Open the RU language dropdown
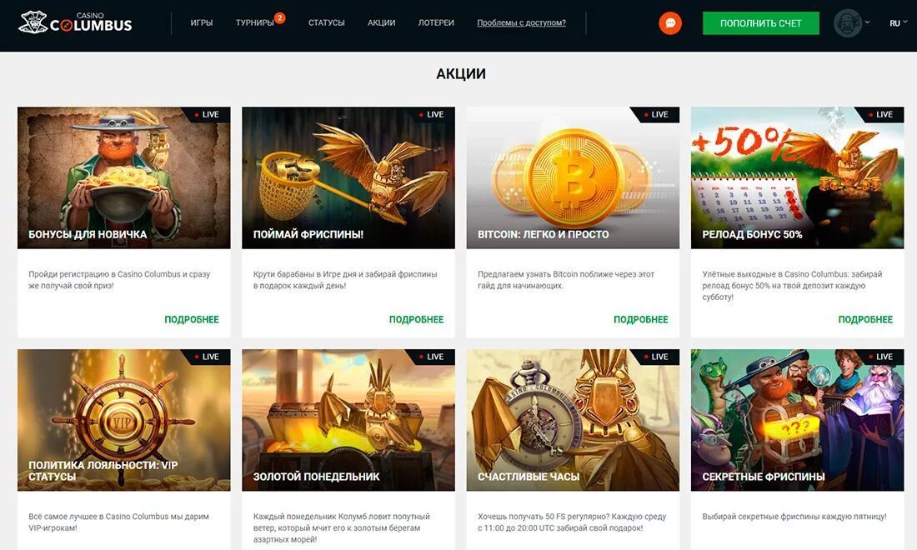The image size is (917, 550). (899, 22)
